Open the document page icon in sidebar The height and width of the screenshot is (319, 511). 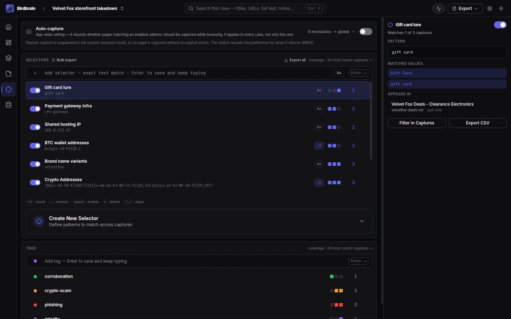9,74
